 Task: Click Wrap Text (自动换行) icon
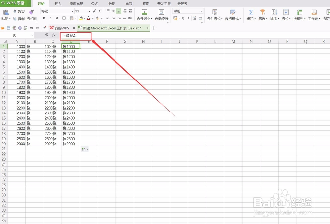161,12
